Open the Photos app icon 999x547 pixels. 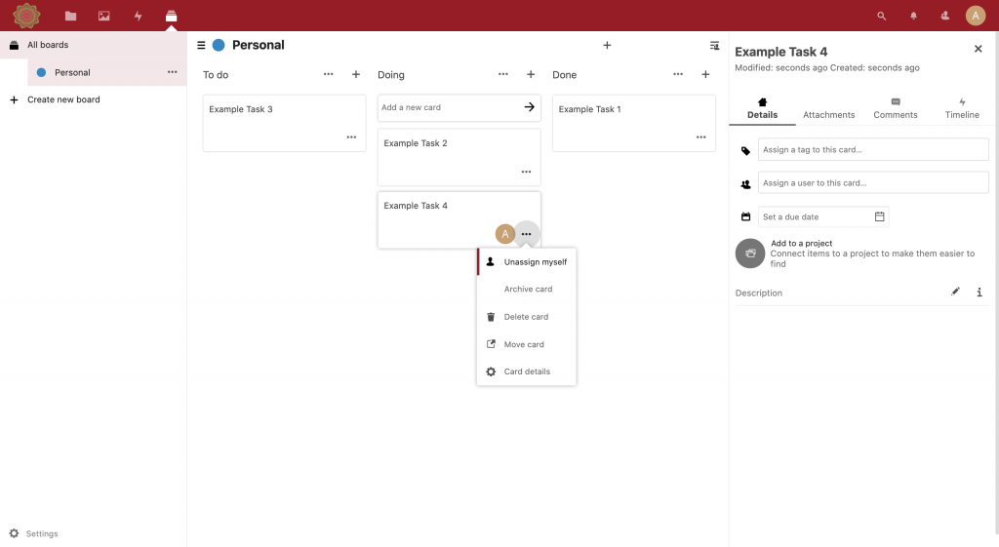pos(103,16)
